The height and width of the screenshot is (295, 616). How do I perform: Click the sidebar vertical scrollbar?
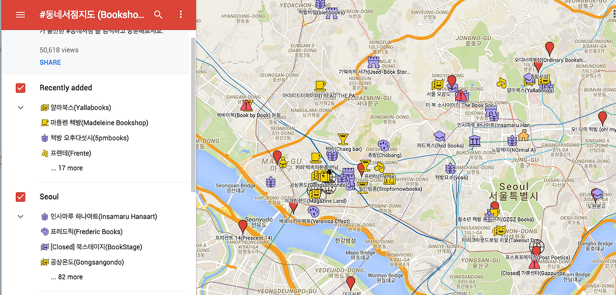(x=193, y=115)
